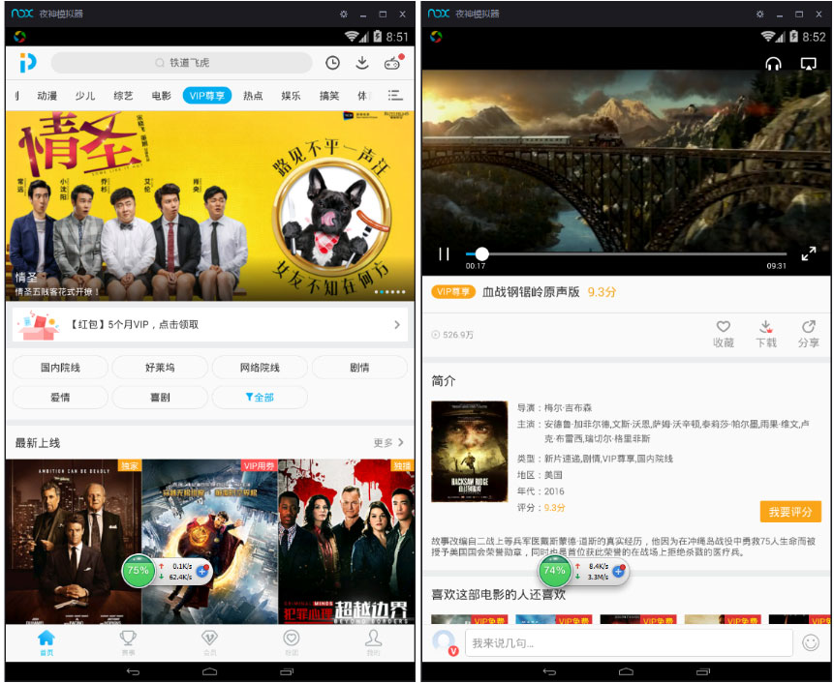Switch to 娱乐 tab

click(x=291, y=96)
